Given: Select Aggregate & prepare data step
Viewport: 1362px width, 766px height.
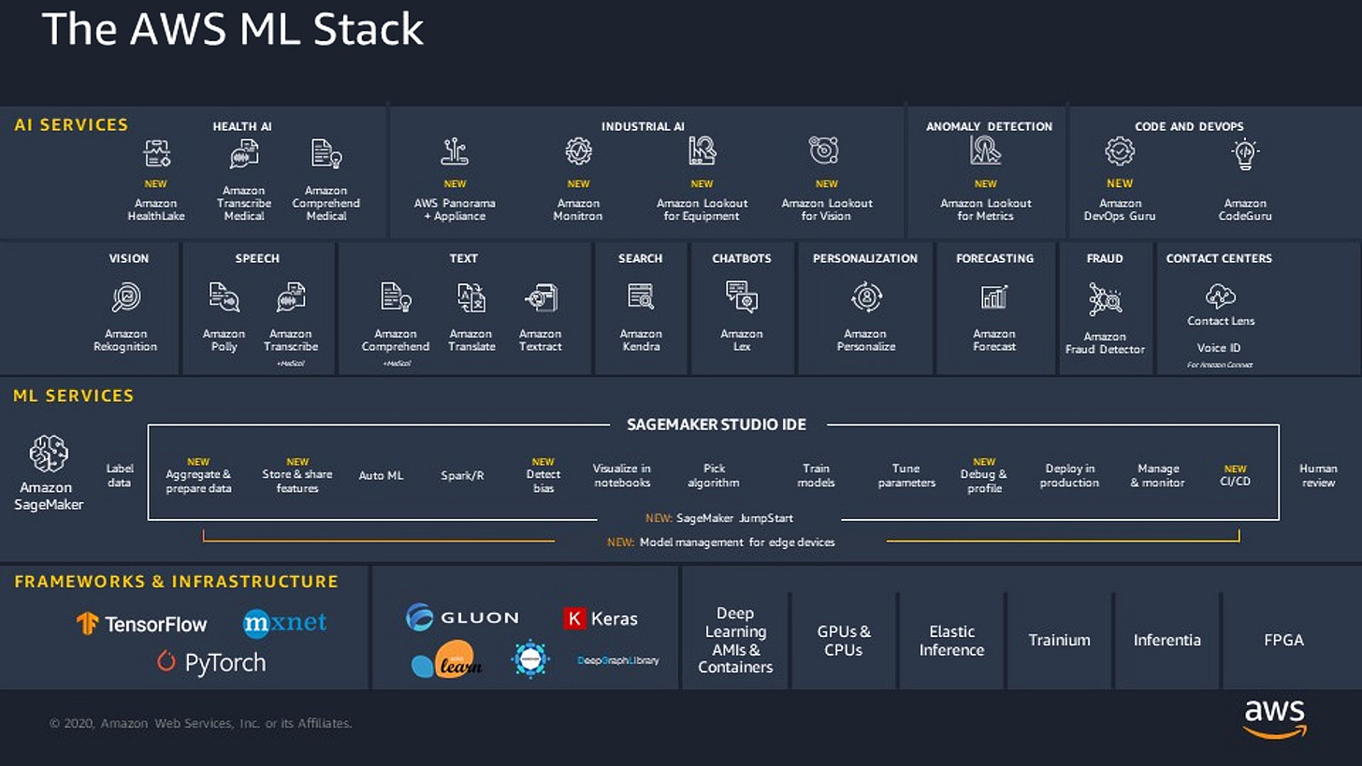Looking at the screenshot, I should tap(198, 475).
